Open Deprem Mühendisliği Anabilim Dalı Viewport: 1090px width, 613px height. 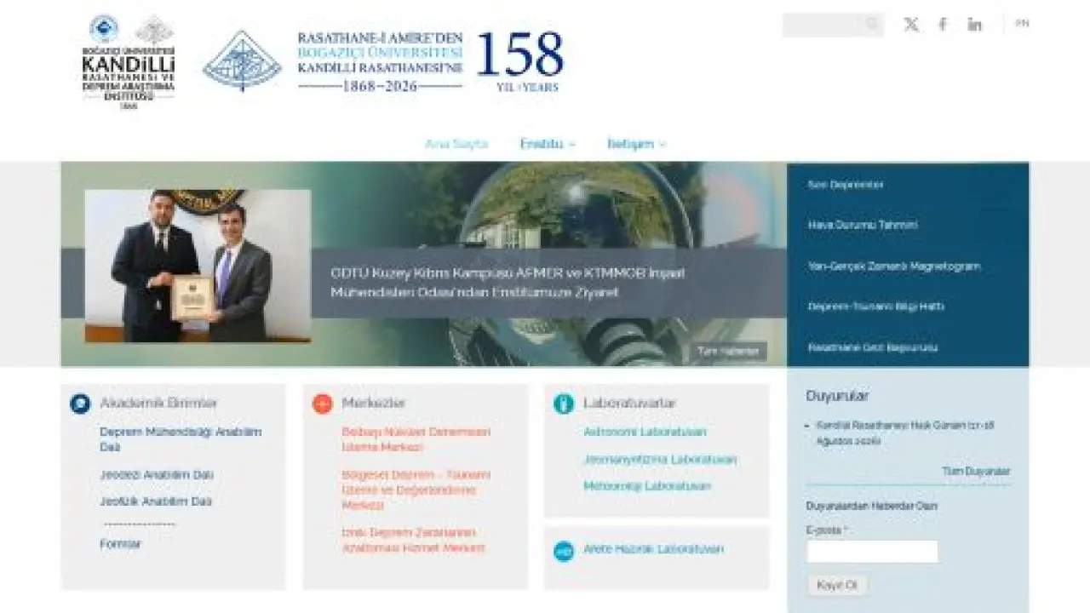coord(181,439)
